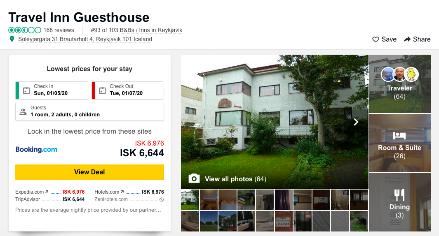Click the green rating bubbles
The image size is (439, 236).
point(25,30)
